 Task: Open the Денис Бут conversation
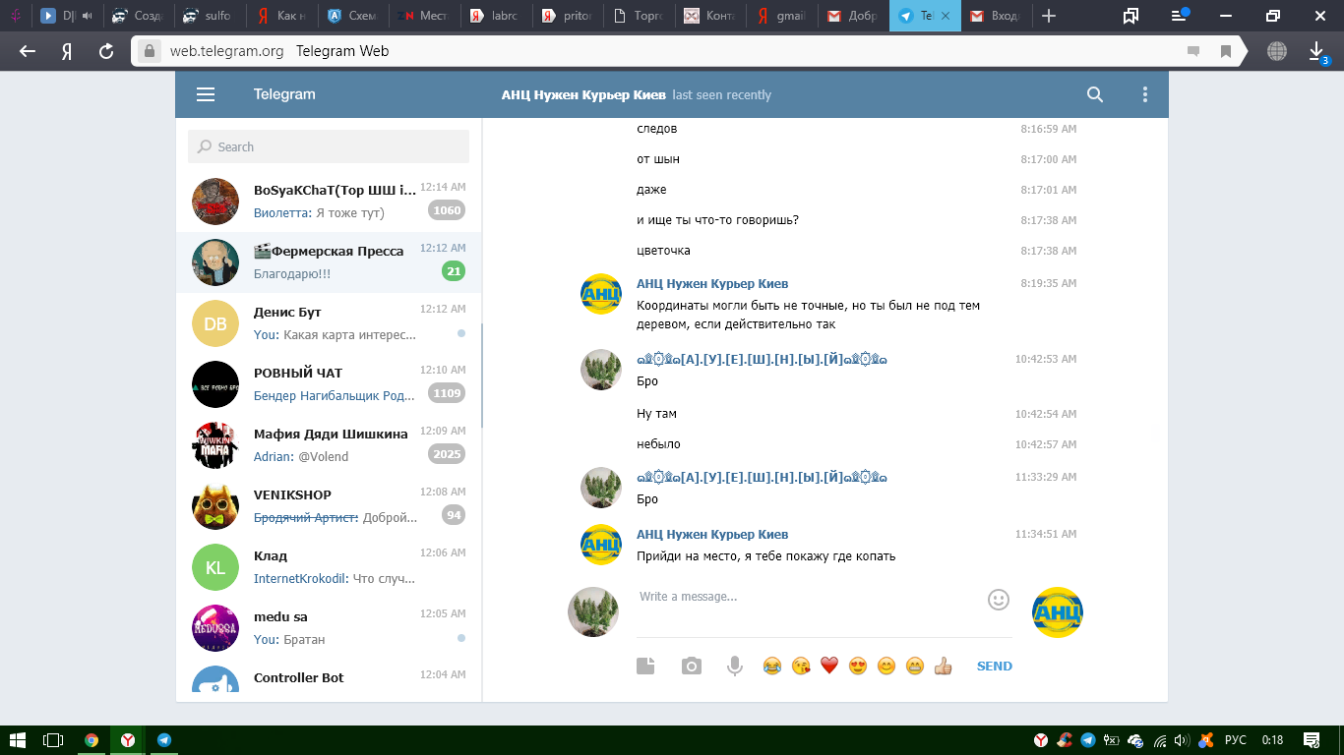coord(329,322)
